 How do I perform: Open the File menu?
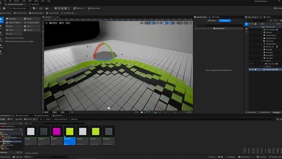pos(5,1)
